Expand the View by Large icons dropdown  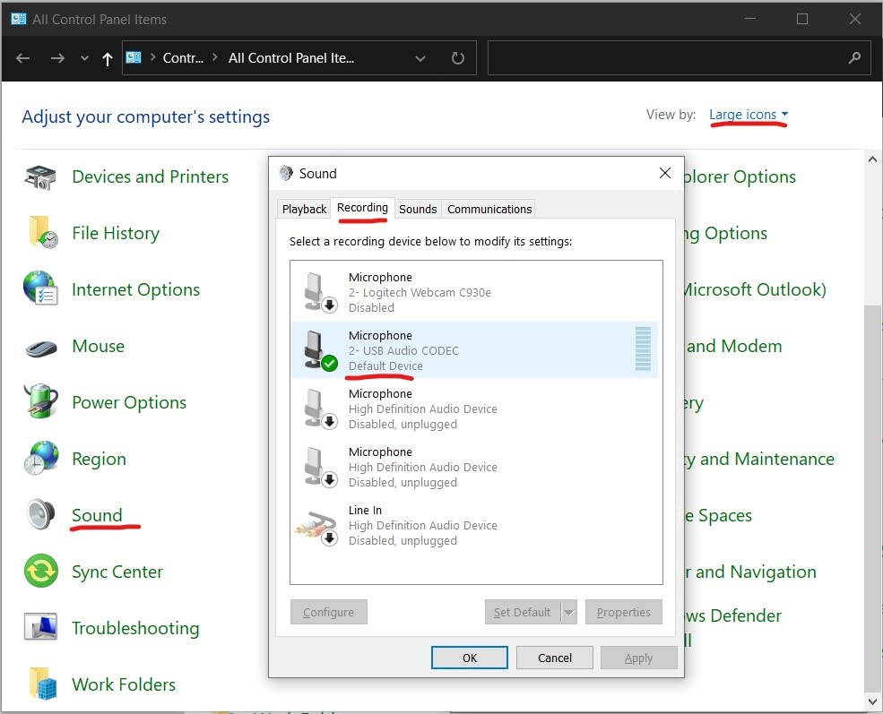tap(749, 115)
